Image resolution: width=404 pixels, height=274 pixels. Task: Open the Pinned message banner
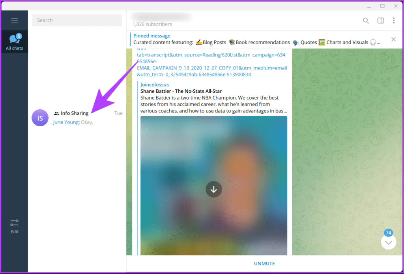tap(256, 39)
